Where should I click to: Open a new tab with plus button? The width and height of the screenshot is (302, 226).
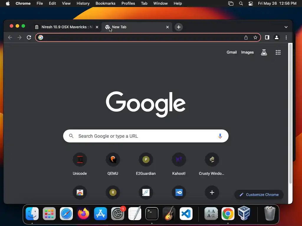click(179, 27)
